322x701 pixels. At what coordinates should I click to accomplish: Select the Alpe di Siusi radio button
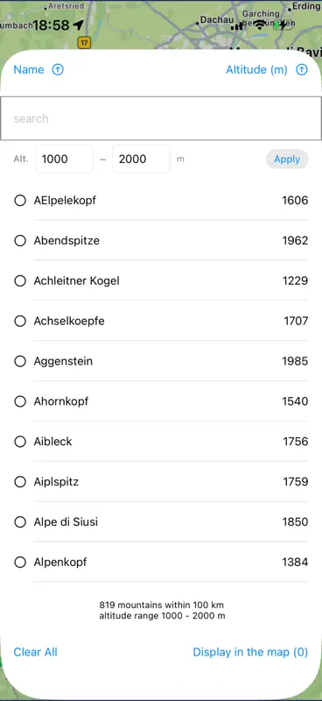tap(20, 522)
